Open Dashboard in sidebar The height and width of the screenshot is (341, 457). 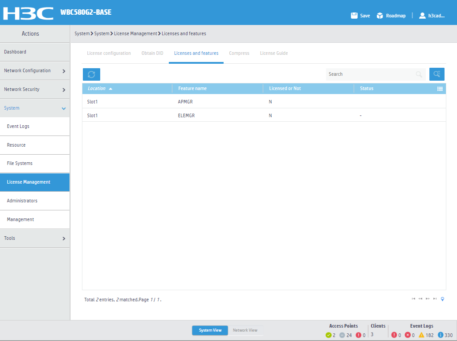(x=35, y=52)
